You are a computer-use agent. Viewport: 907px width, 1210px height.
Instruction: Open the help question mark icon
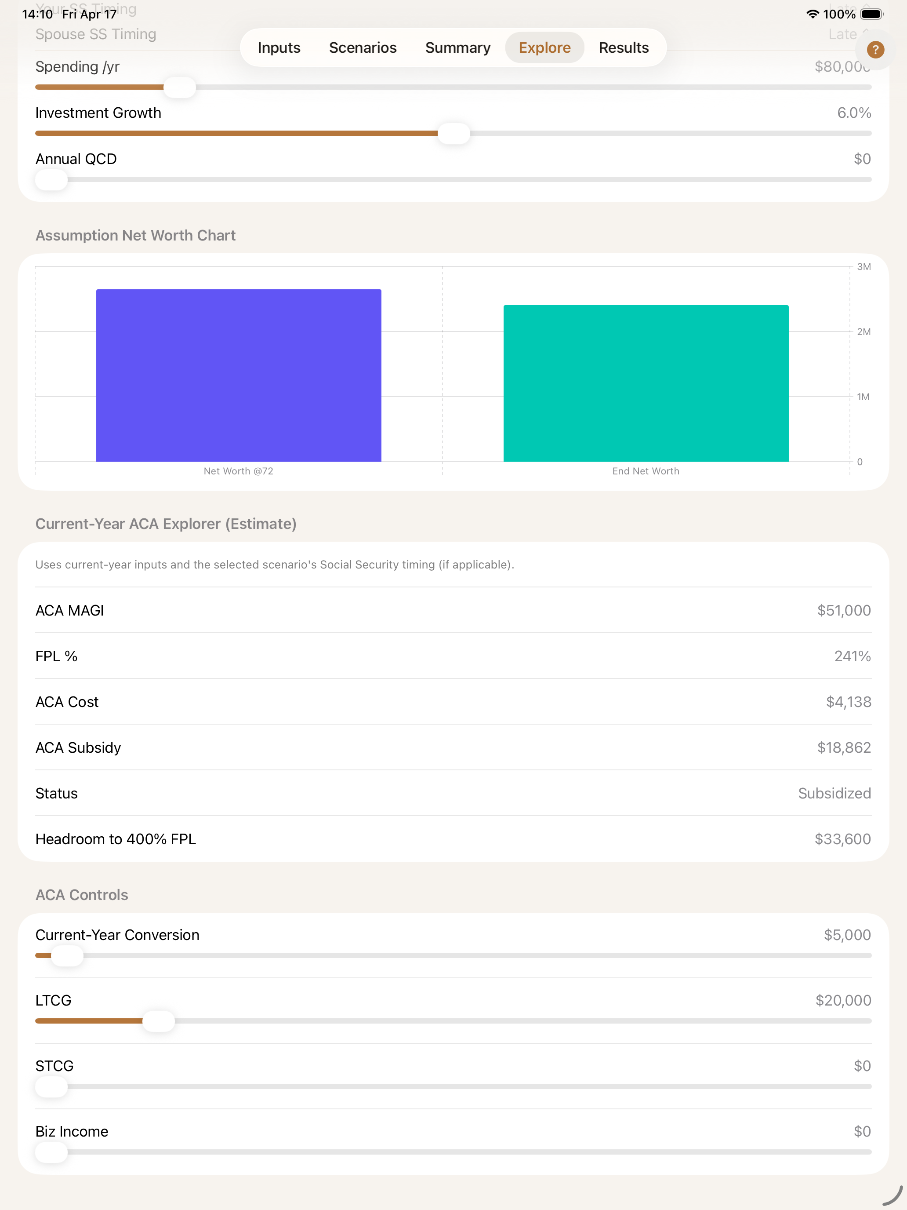(x=875, y=50)
